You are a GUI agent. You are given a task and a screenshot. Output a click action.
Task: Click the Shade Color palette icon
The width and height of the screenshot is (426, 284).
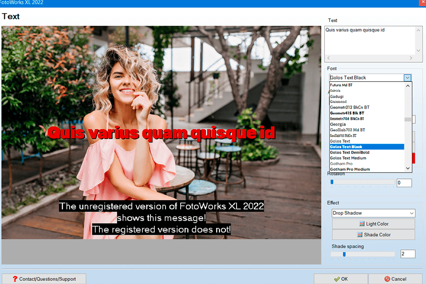(x=360, y=235)
